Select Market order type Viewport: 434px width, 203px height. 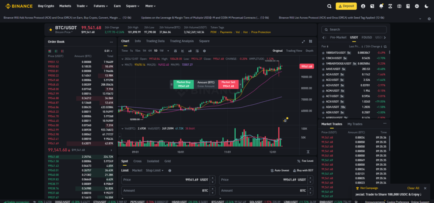click(x=137, y=171)
